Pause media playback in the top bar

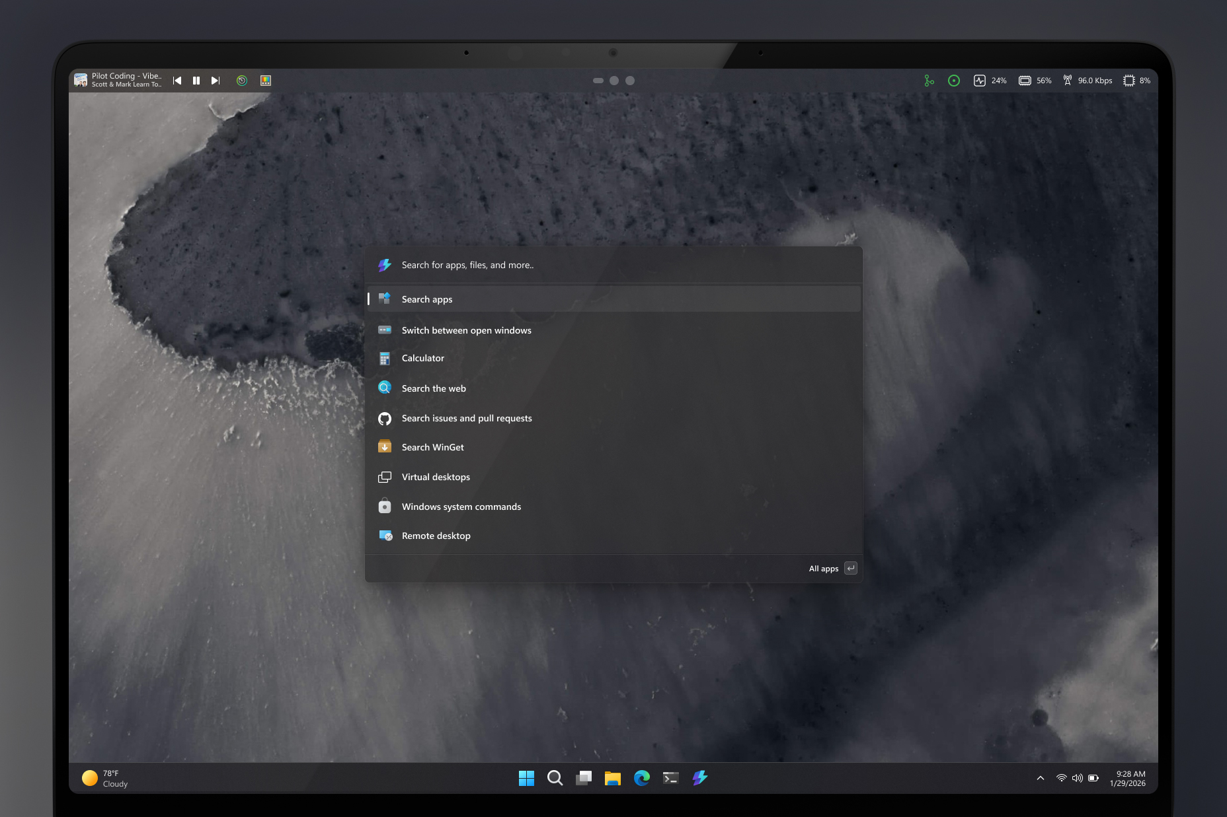tap(196, 80)
